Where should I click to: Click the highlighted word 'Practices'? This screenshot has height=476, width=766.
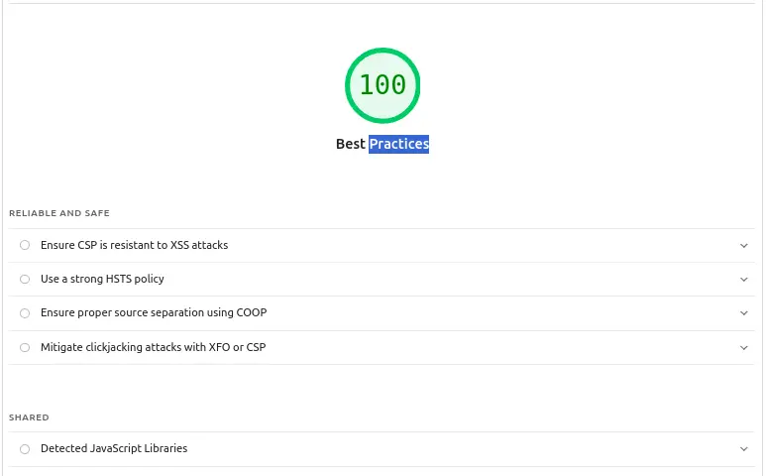point(398,144)
